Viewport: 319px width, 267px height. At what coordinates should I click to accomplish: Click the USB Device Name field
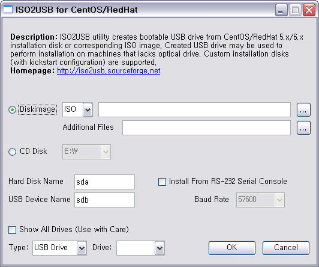pos(104,200)
